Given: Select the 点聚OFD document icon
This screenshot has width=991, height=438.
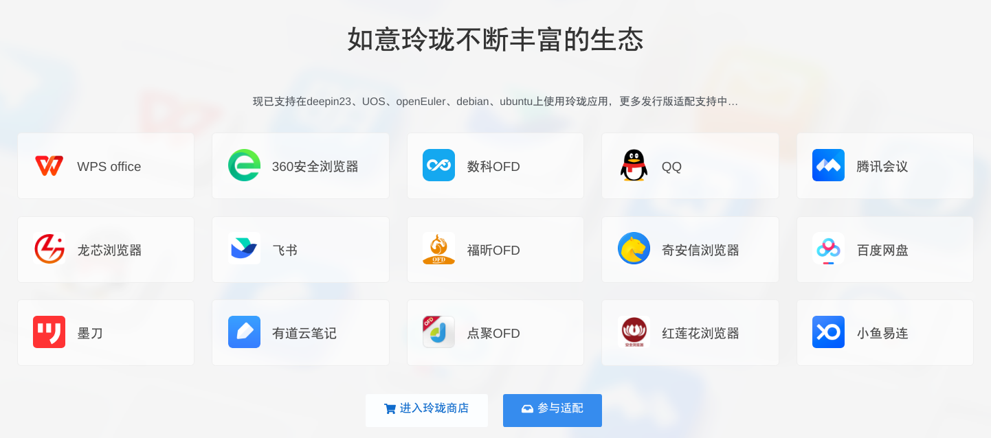Looking at the screenshot, I should (x=438, y=332).
